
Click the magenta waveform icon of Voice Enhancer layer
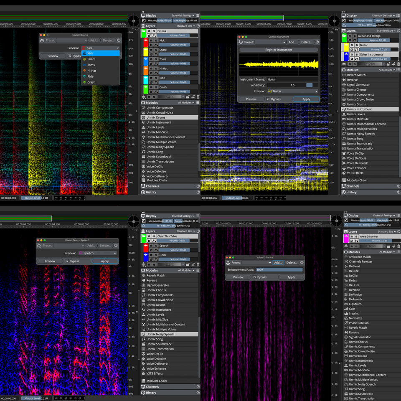[346, 239]
